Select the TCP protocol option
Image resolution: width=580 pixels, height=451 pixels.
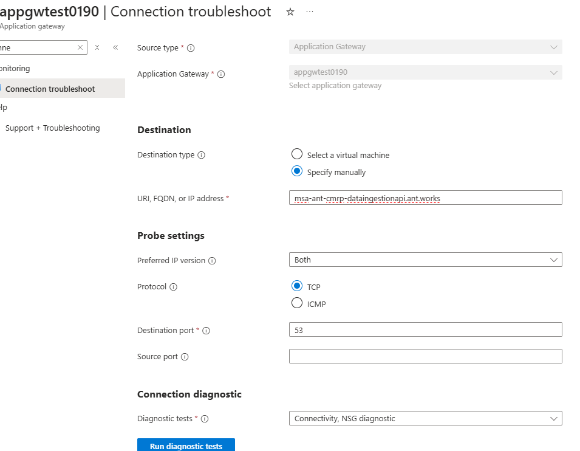pos(297,286)
